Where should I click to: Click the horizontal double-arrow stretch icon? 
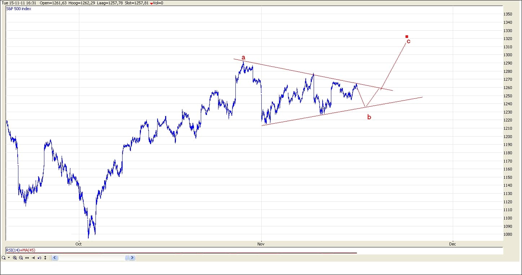click(27, 258)
